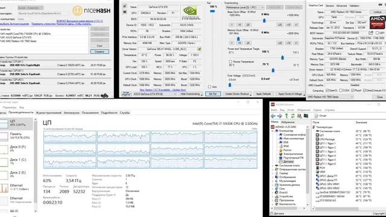Click Create Clocks Shortcut button

click(x=237, y=94)
